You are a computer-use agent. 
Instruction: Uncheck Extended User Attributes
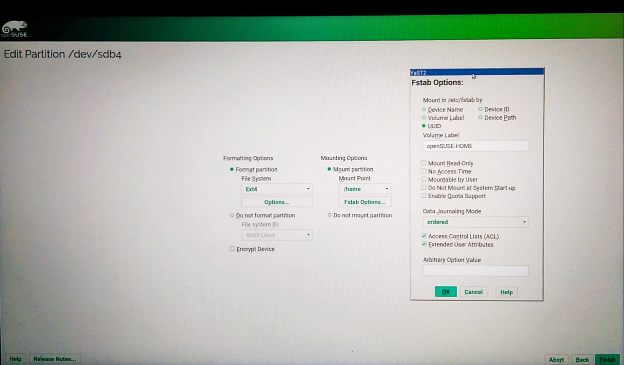click(x=424, y=244)
